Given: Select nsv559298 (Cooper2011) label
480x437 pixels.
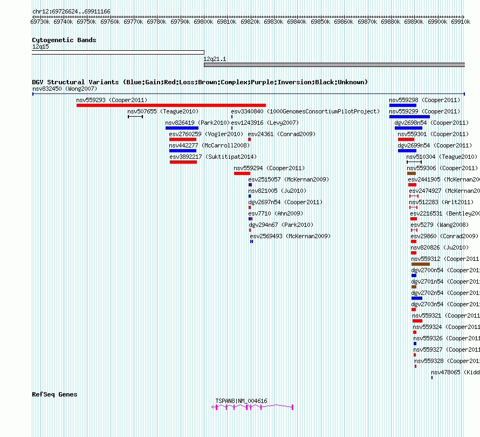Looking at the screenshot, I should pyautogui.click(x=424, y=100).
